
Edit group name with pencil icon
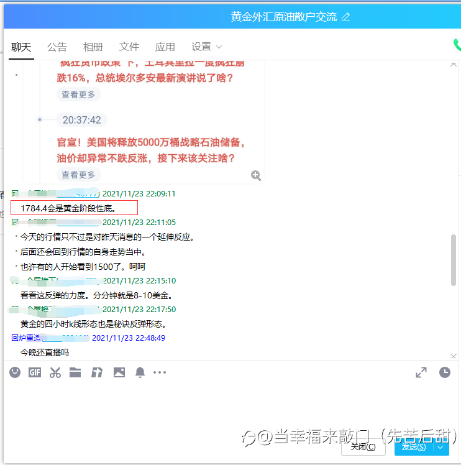point(345,17)
